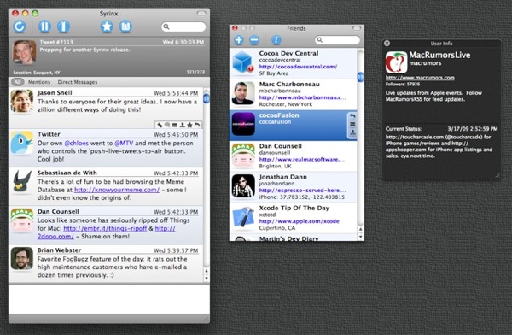Open Friends window via the people toolbar icon
Image resolution: width=512 pixels, height=335 pixels.
[125, 26]
